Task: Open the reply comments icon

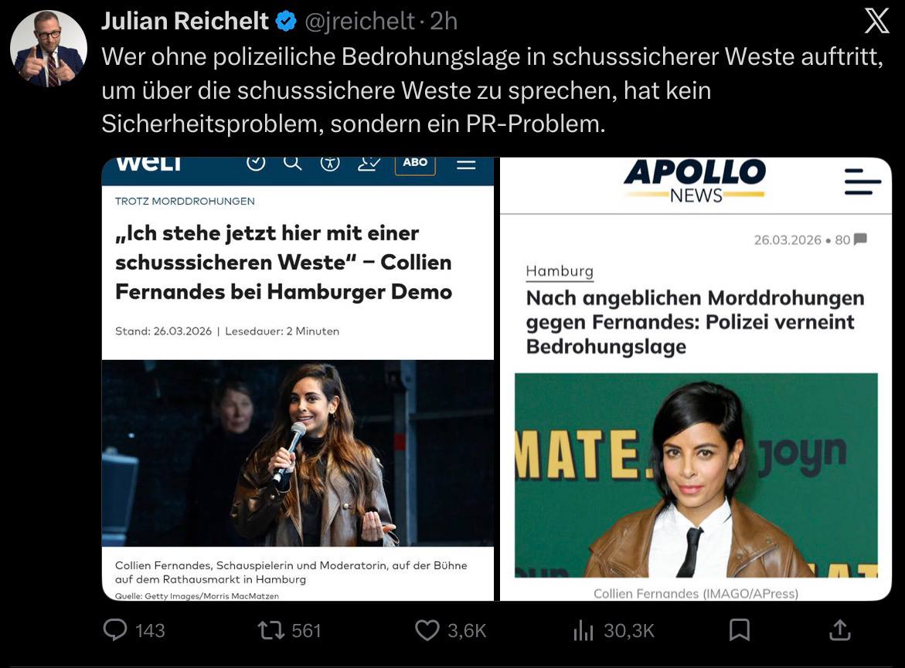Action: coord(115,630)
